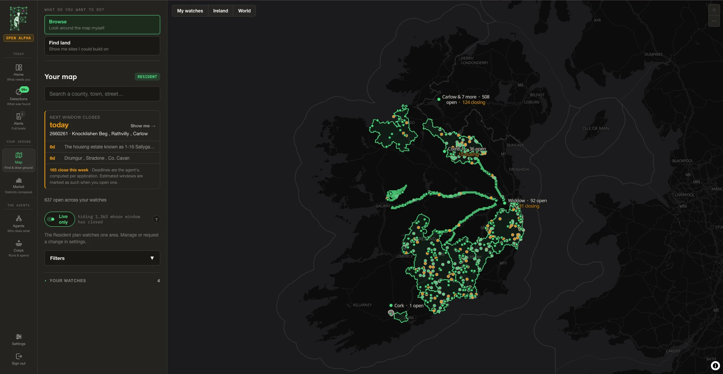
Task: Switch to the World tab
Action: coord(244,11)
